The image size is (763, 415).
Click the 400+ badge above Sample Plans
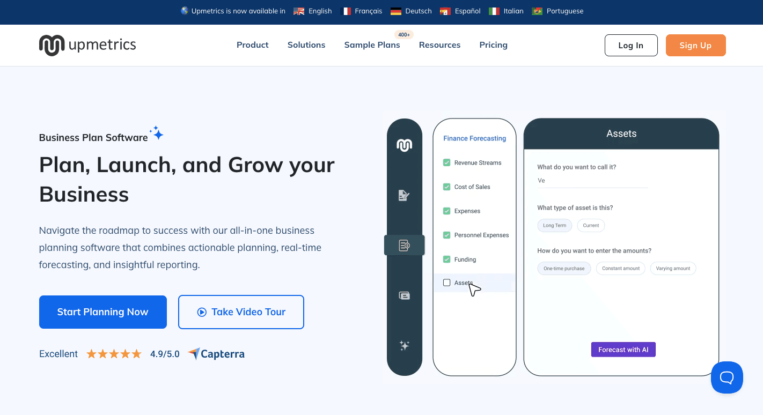tap(404, 35)
